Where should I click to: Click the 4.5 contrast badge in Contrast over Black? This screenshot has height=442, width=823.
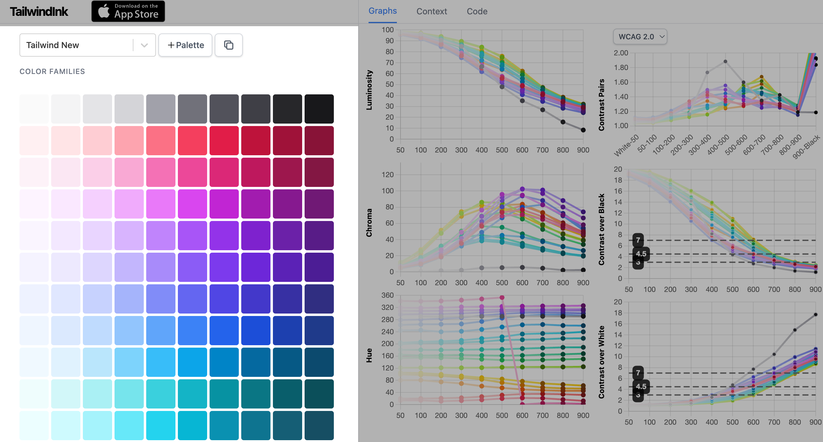(x=641, y=254)
